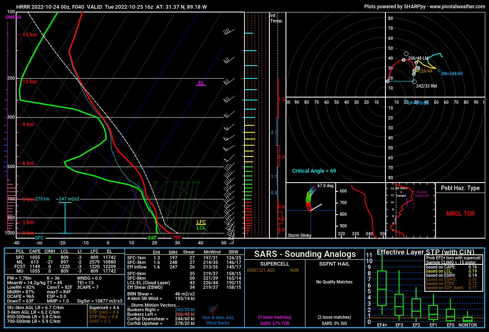The image size is (489, 332).
Task: Click the green LCL level label
Action: (x=201, y=228)
